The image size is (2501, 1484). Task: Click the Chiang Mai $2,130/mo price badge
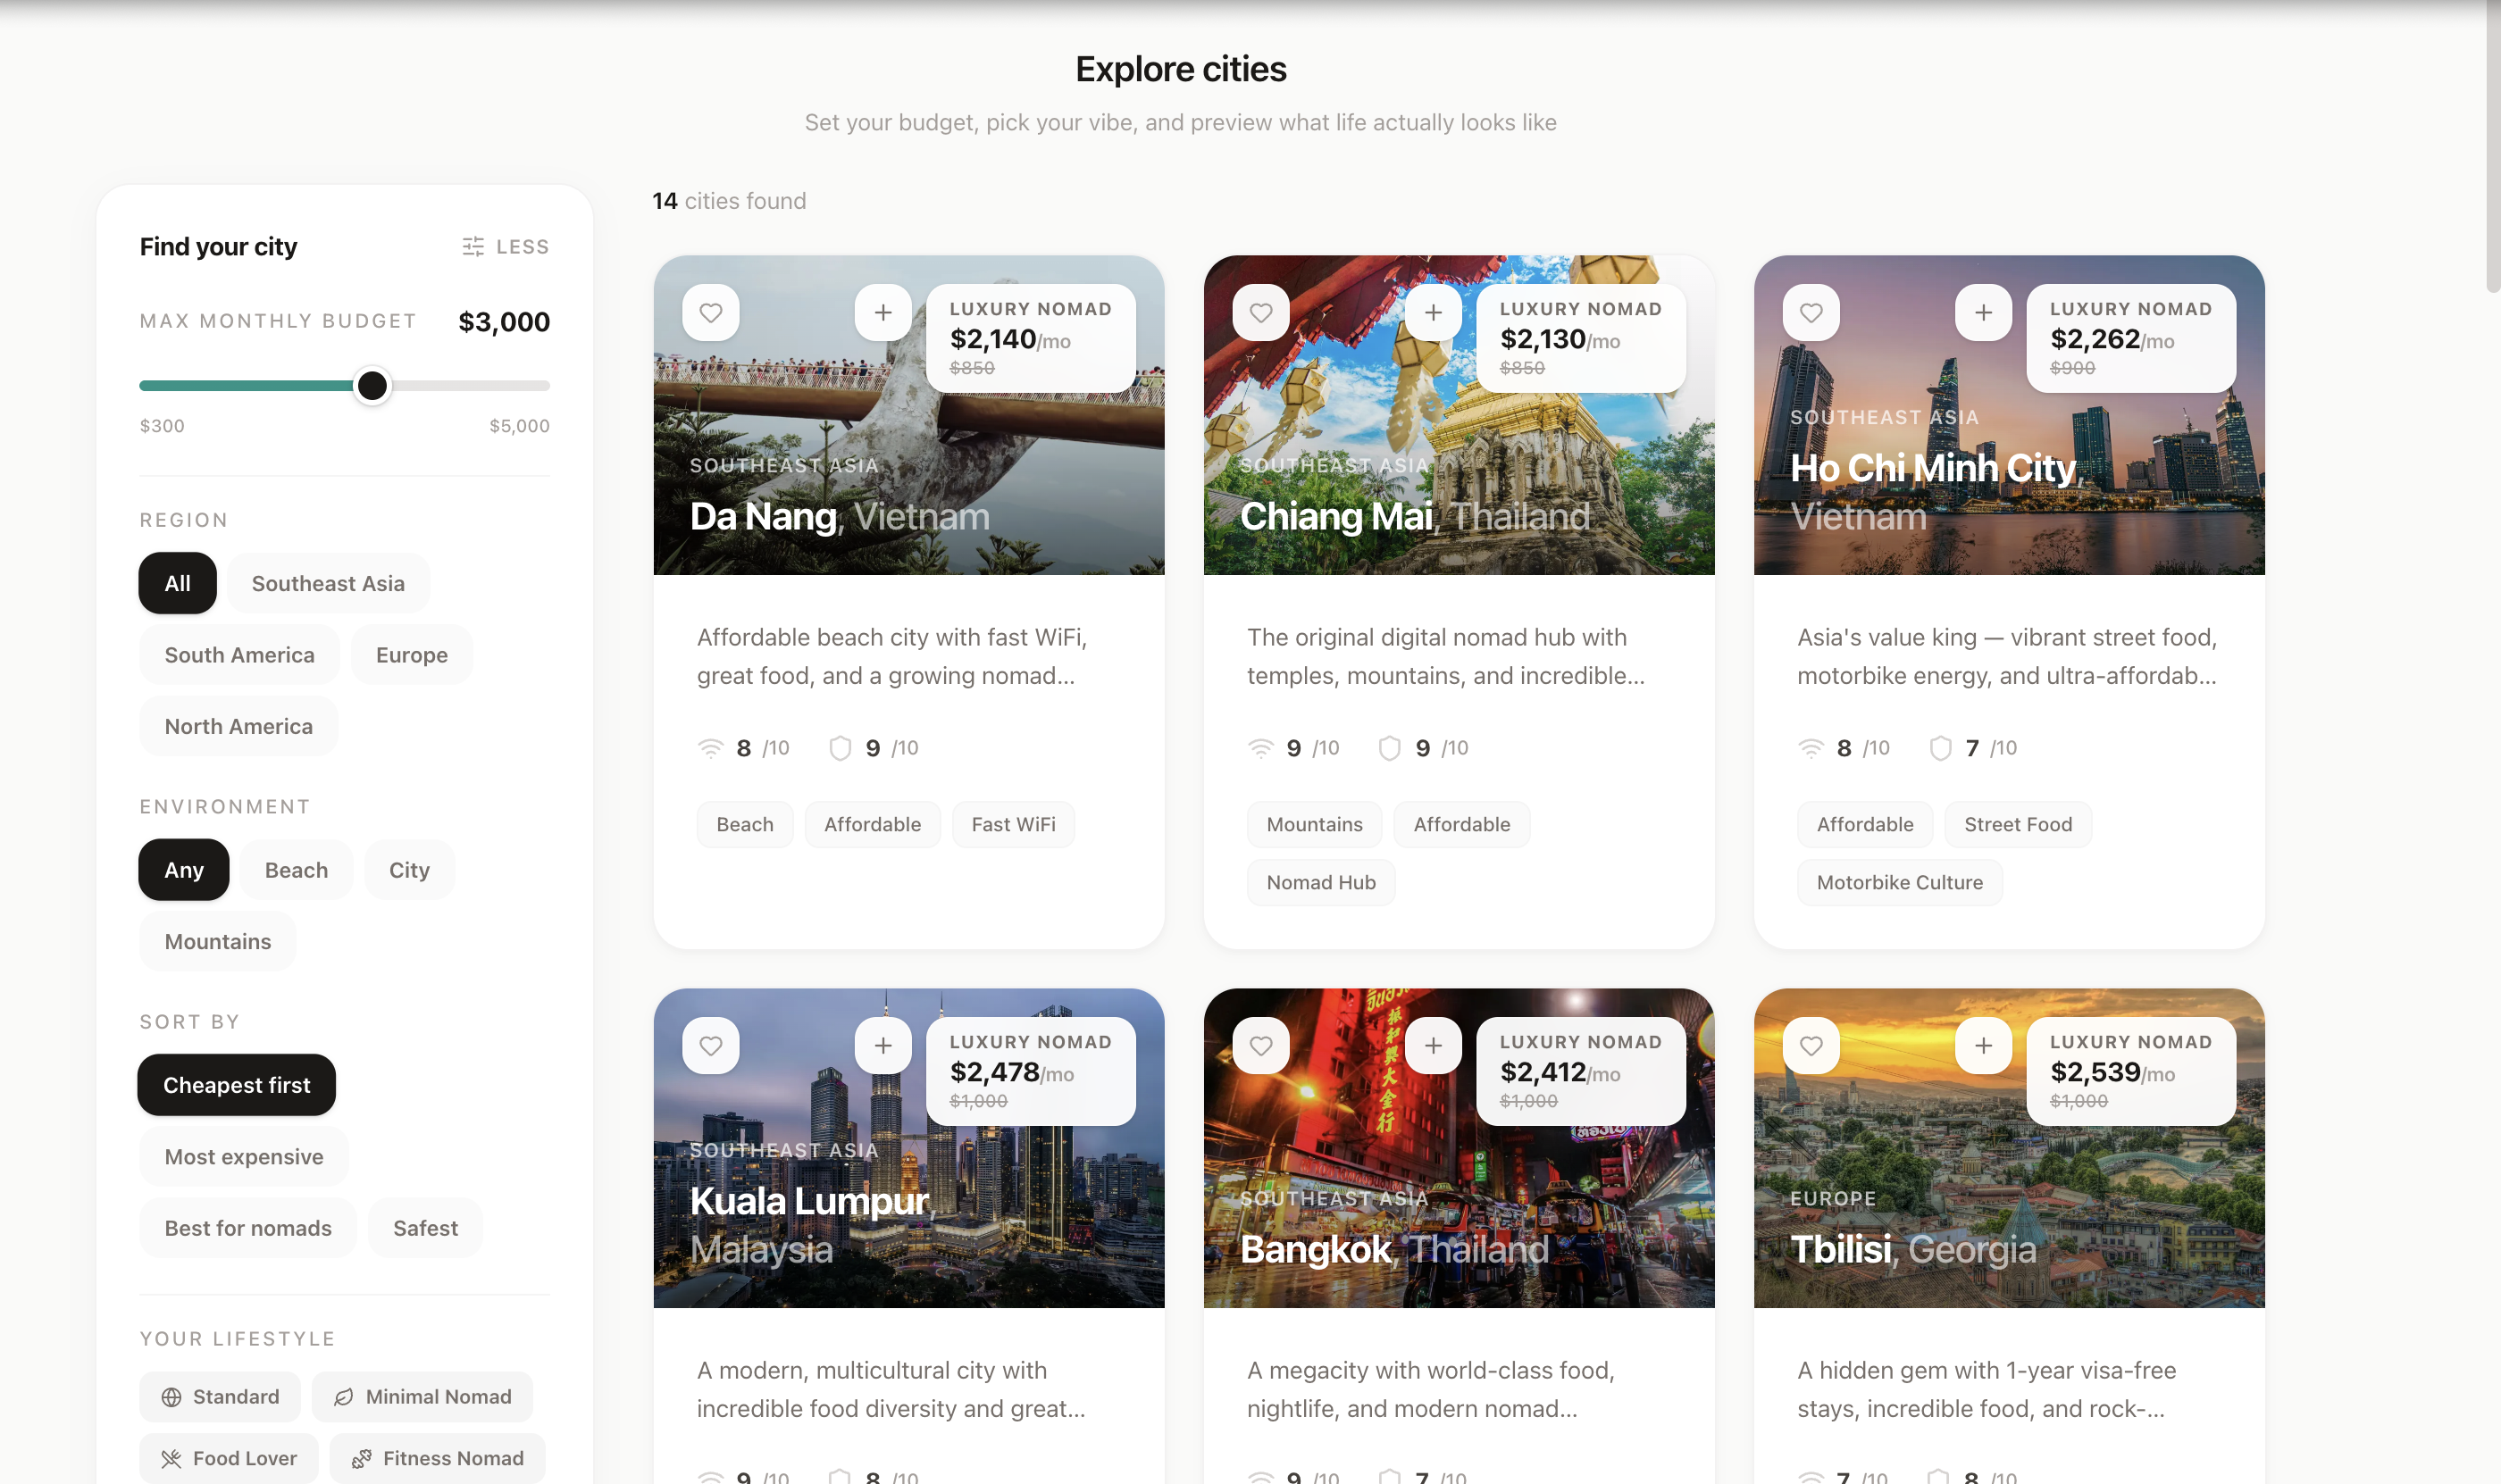[x=1581, y=338]
